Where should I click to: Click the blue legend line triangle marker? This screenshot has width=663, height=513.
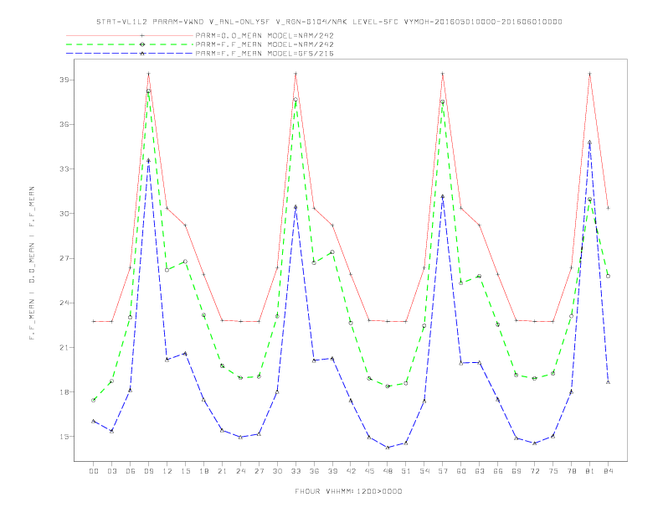tap(142, 54)
